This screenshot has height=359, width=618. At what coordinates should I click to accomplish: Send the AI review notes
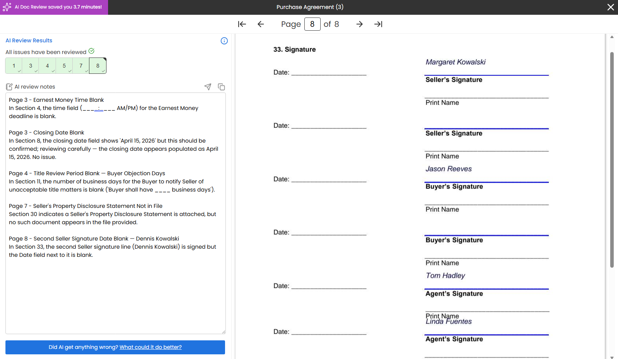pyautogui.click(x=208, y=87)
